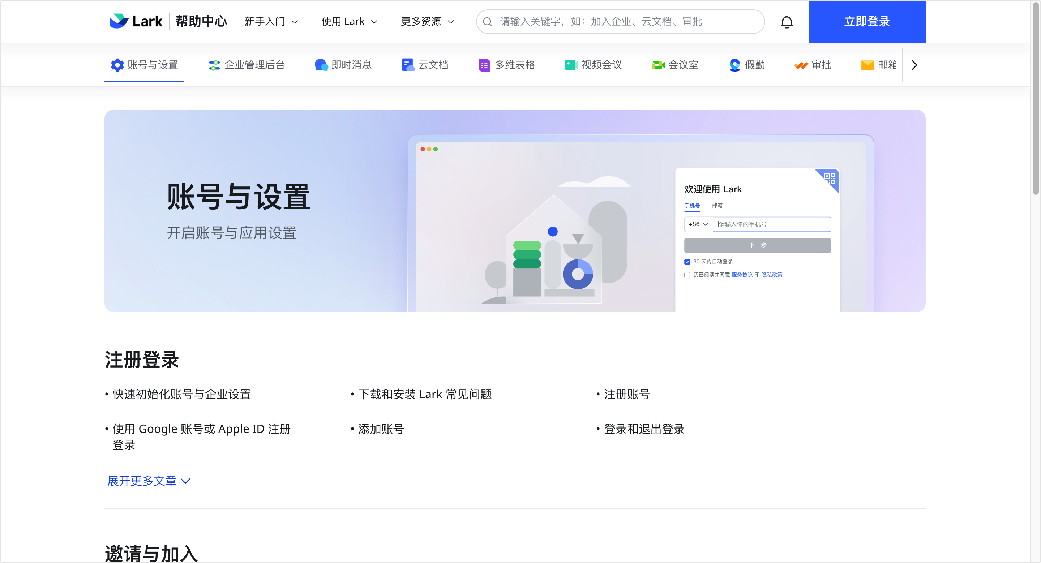Screen dimensions: 1041x563
Task: Select the 审批 tab
Action: (x=813, y=65)
